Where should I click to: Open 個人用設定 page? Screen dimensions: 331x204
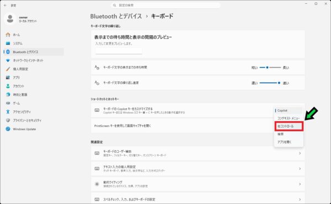coord(34,69)
